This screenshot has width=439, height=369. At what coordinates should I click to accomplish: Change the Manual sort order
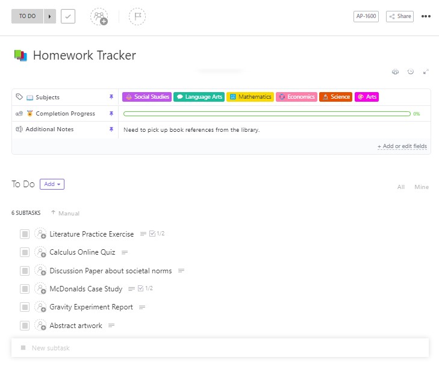click(66, 213)
